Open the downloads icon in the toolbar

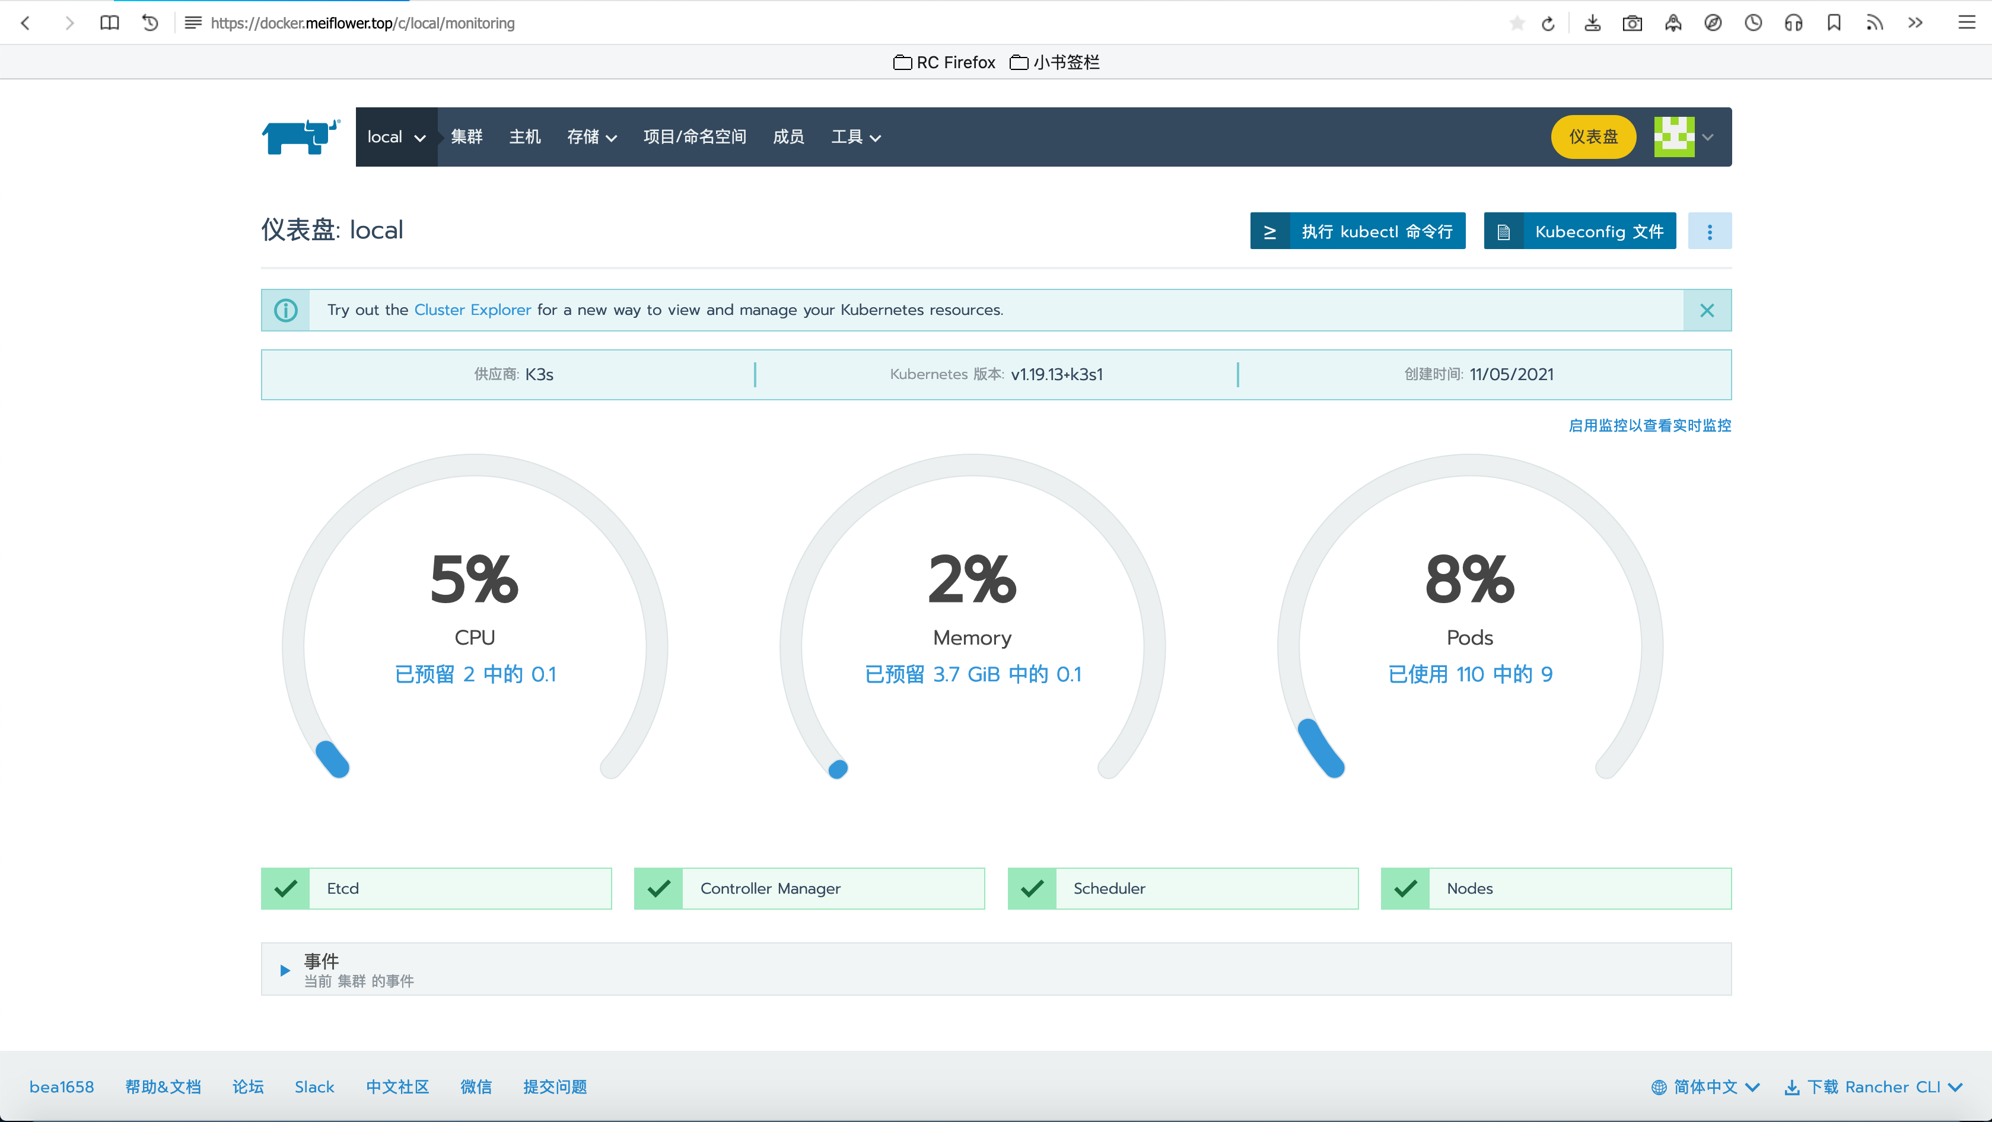(x=1592, y=23)
